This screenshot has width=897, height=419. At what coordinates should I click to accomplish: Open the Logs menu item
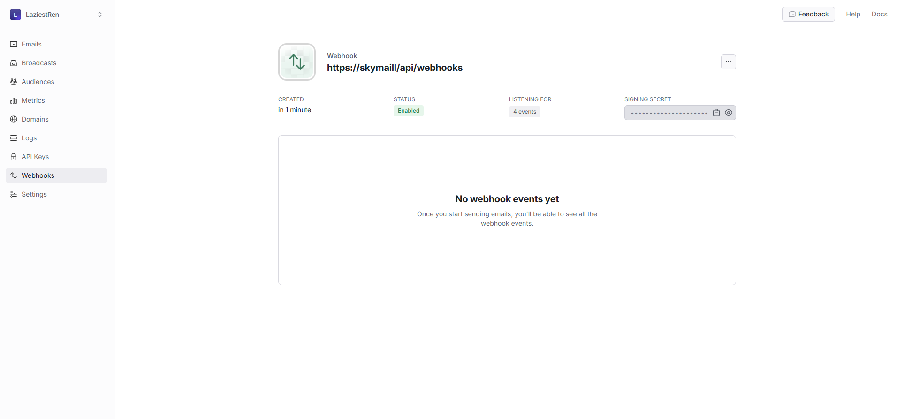pyautogui.click(x=29, y=138)
